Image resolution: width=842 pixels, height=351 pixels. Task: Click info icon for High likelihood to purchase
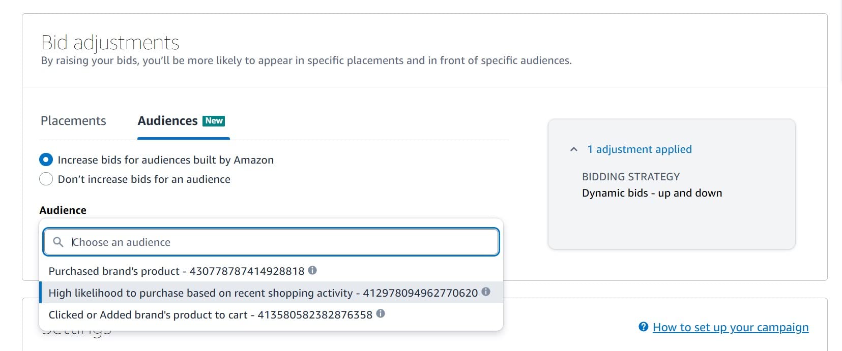(x=486, y=292)
